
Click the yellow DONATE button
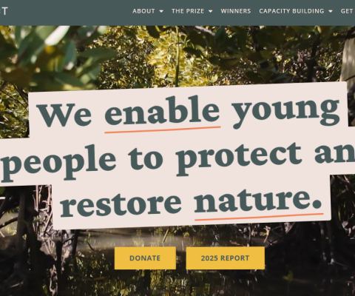[x=145, y=258]
